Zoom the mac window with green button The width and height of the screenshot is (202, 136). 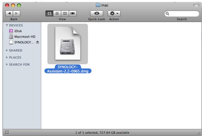coord(19,5)
